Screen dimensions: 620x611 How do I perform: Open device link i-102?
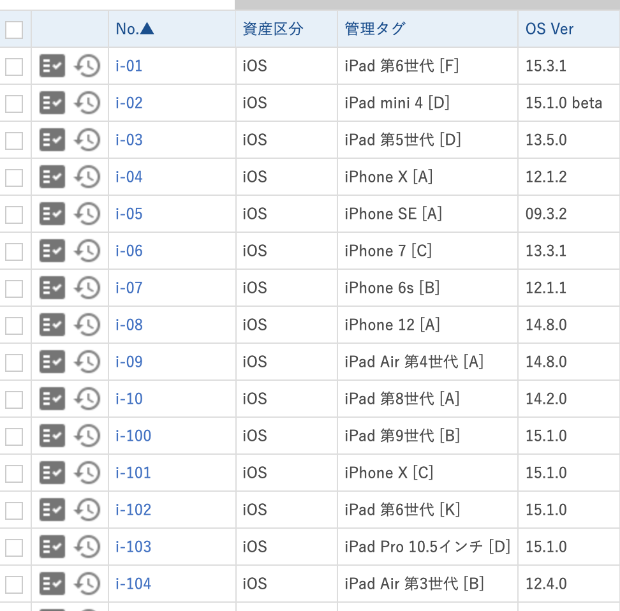pyautogui.click(x=133, y=510)
